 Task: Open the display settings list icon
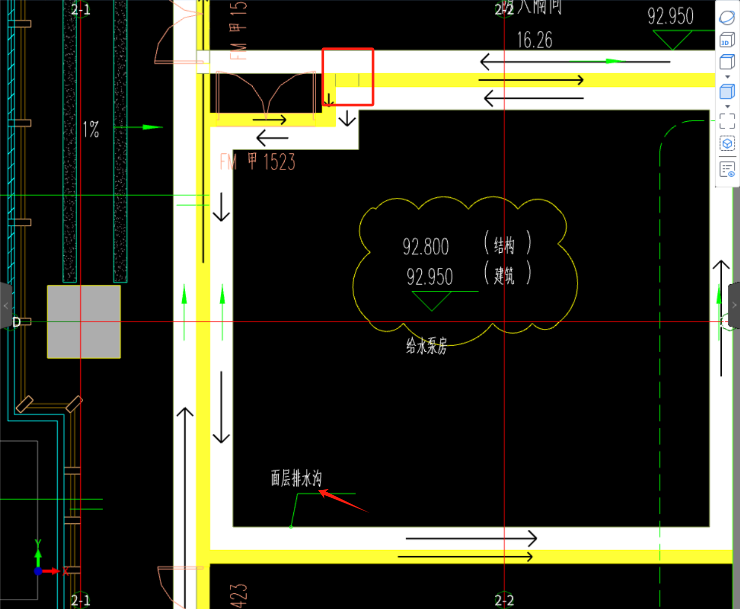(727, 170)
